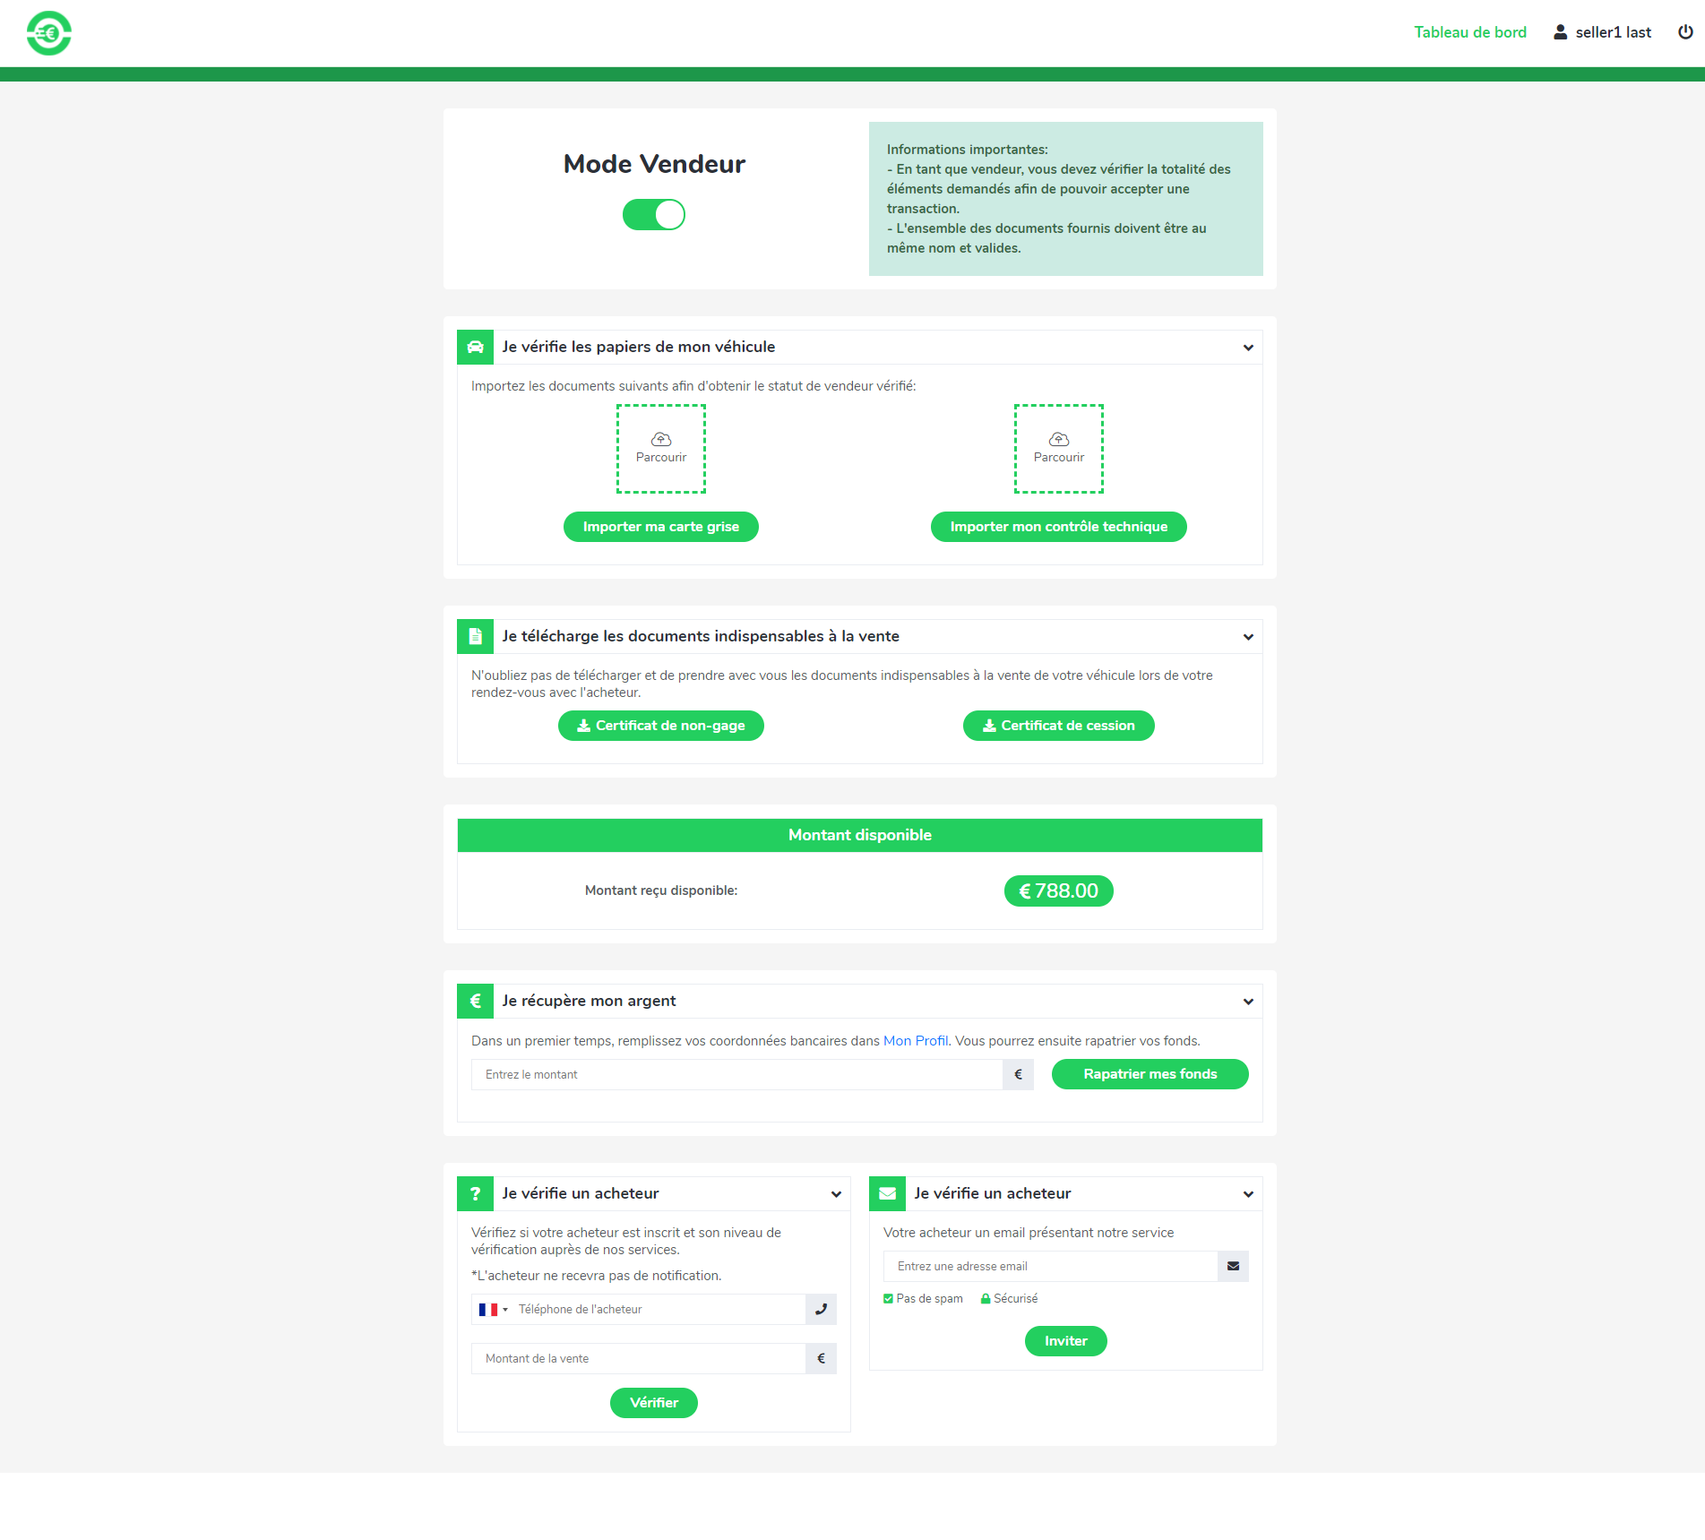Follow the Mon Profil link
The width and height of the screenshot is (1705, 1540).
[915, 1041]
